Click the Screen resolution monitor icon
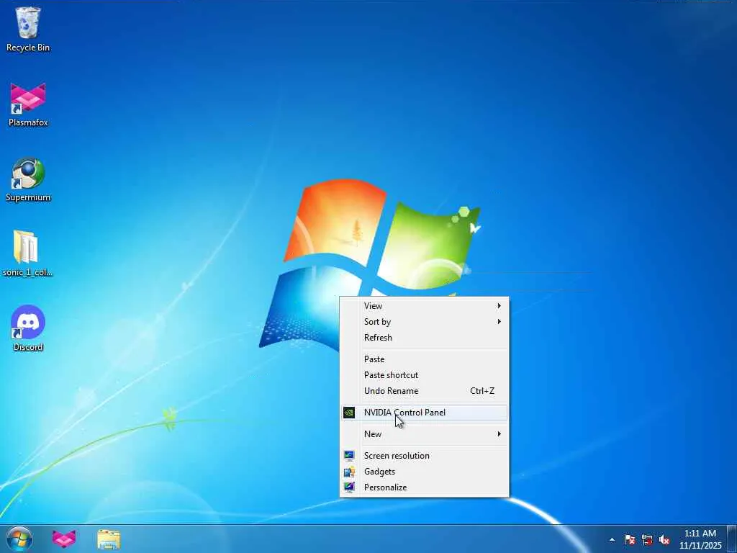The image size is (737, 553). click(349, 456)
